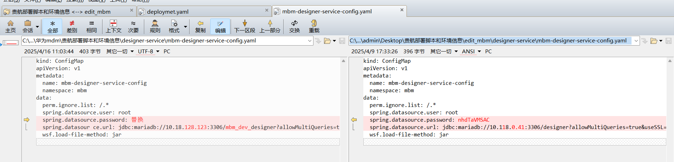Reload files with the 重载 icon
This screenshot has height=162, width=674.
click(314, 26)
